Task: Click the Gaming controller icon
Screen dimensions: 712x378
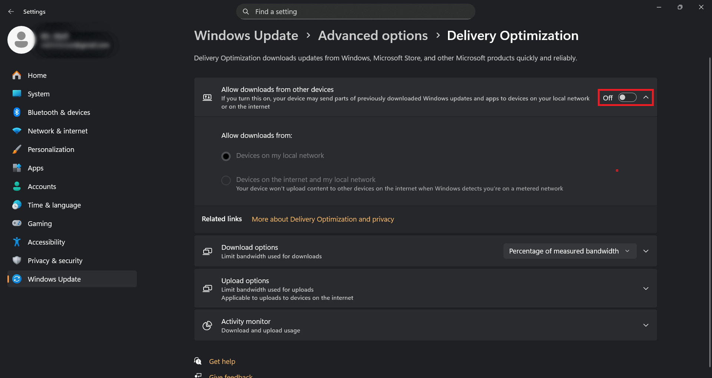Action: pyautogui.click(x=17, y=223)
